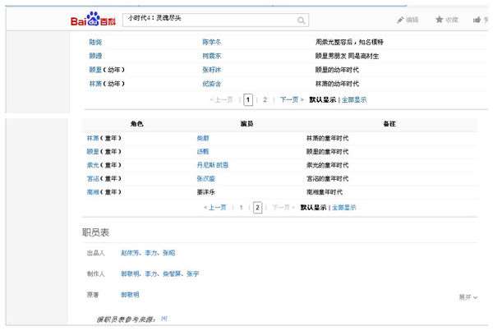Open 张昭 link in 出品人 row

click(x=168, y=253)
